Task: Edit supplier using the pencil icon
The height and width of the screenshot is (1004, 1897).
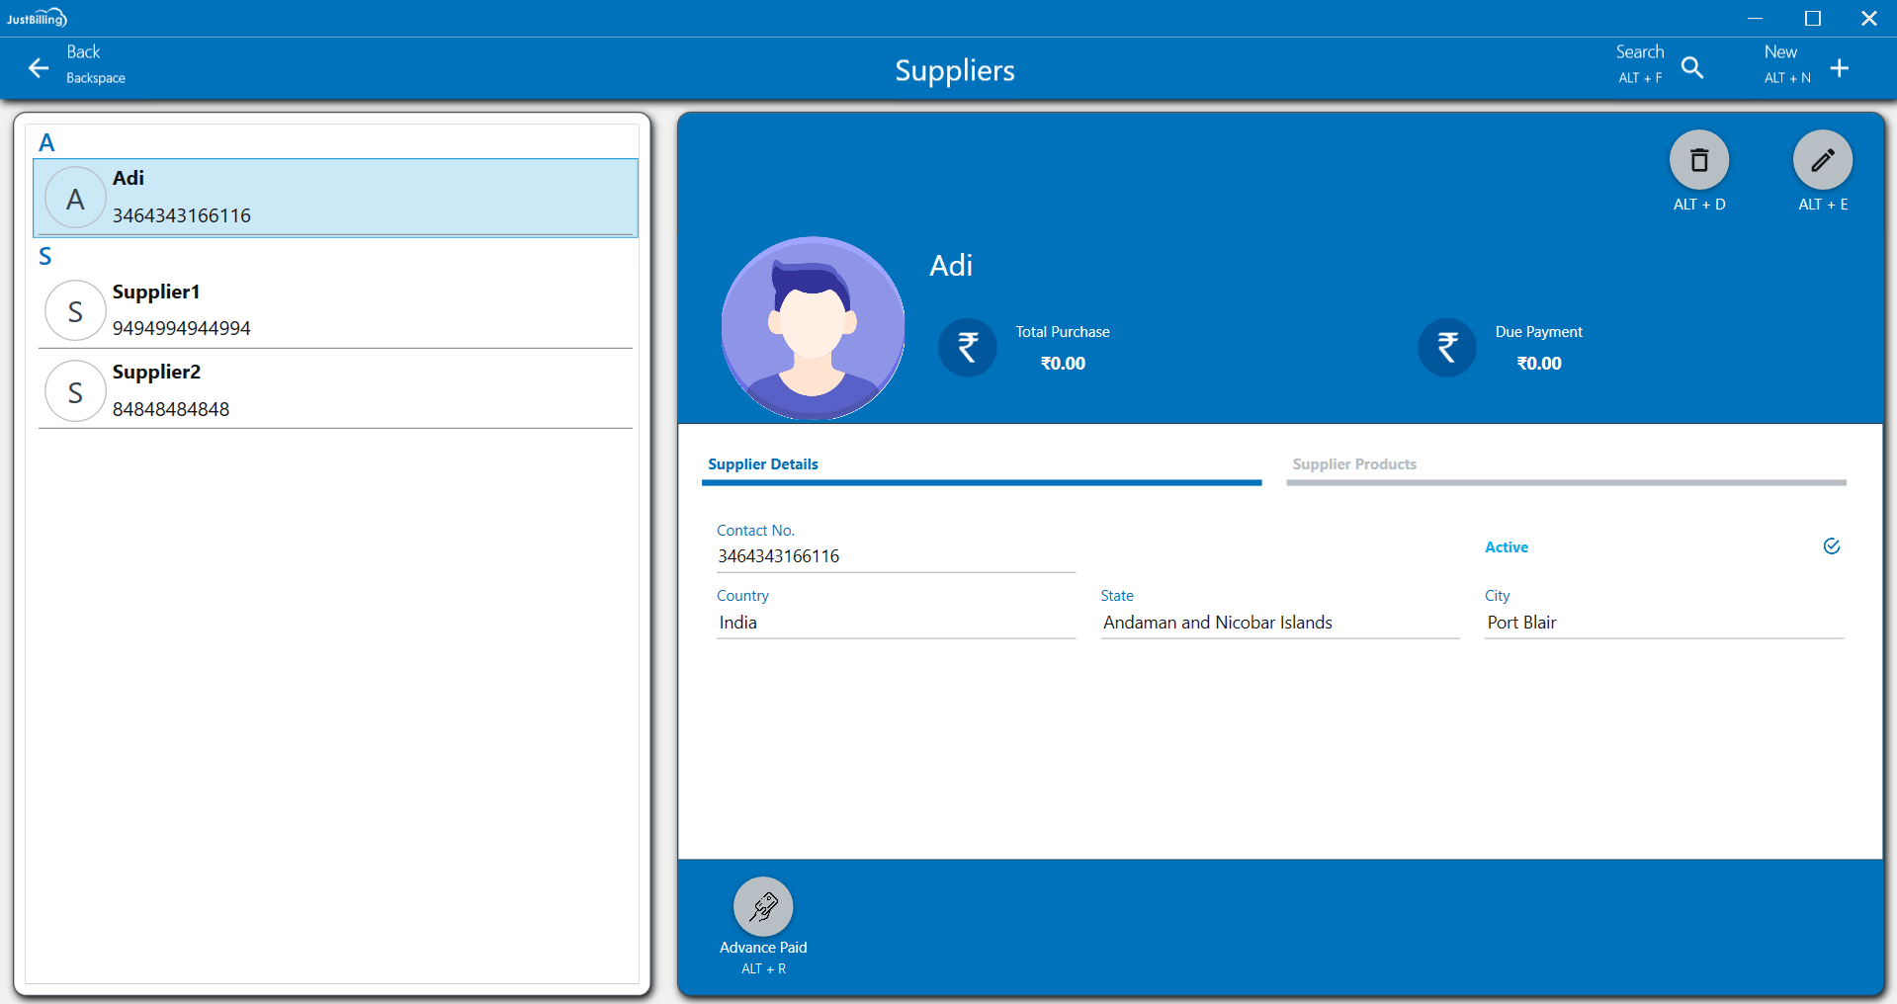Action: coord(1822,160)
